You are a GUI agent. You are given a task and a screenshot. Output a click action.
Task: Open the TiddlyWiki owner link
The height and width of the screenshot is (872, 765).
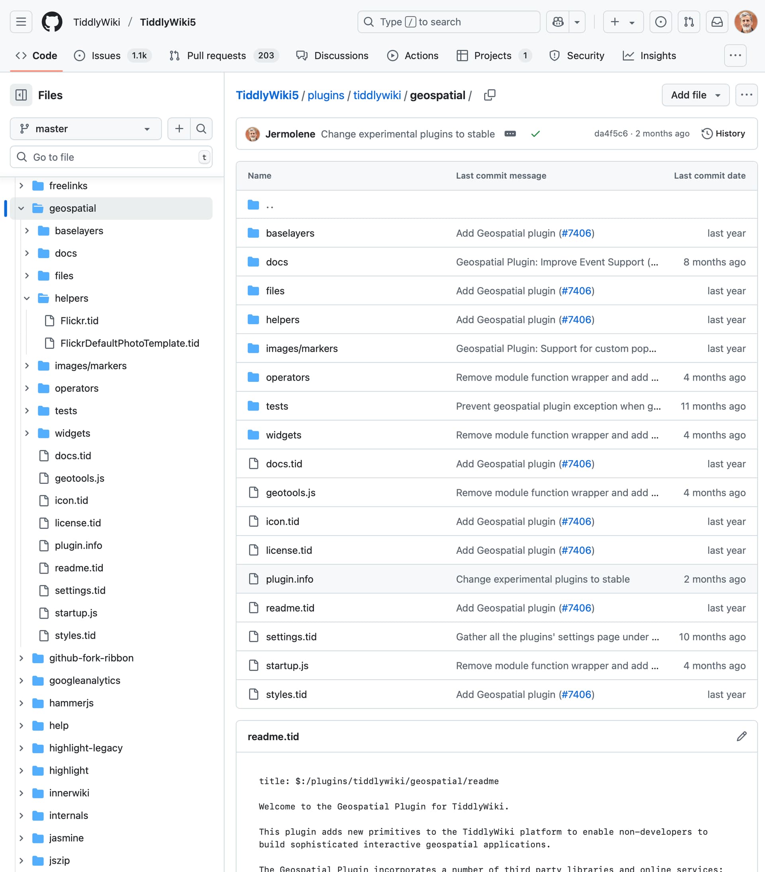tap(96, 22)
